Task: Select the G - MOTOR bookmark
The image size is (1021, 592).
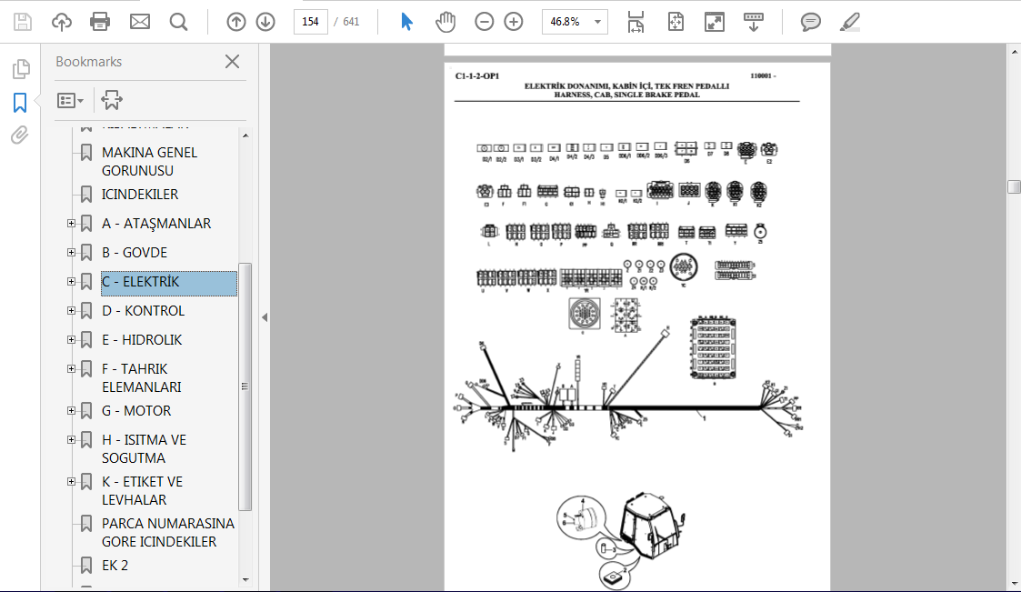Action: pyautogui.click(x=136, y=411)
